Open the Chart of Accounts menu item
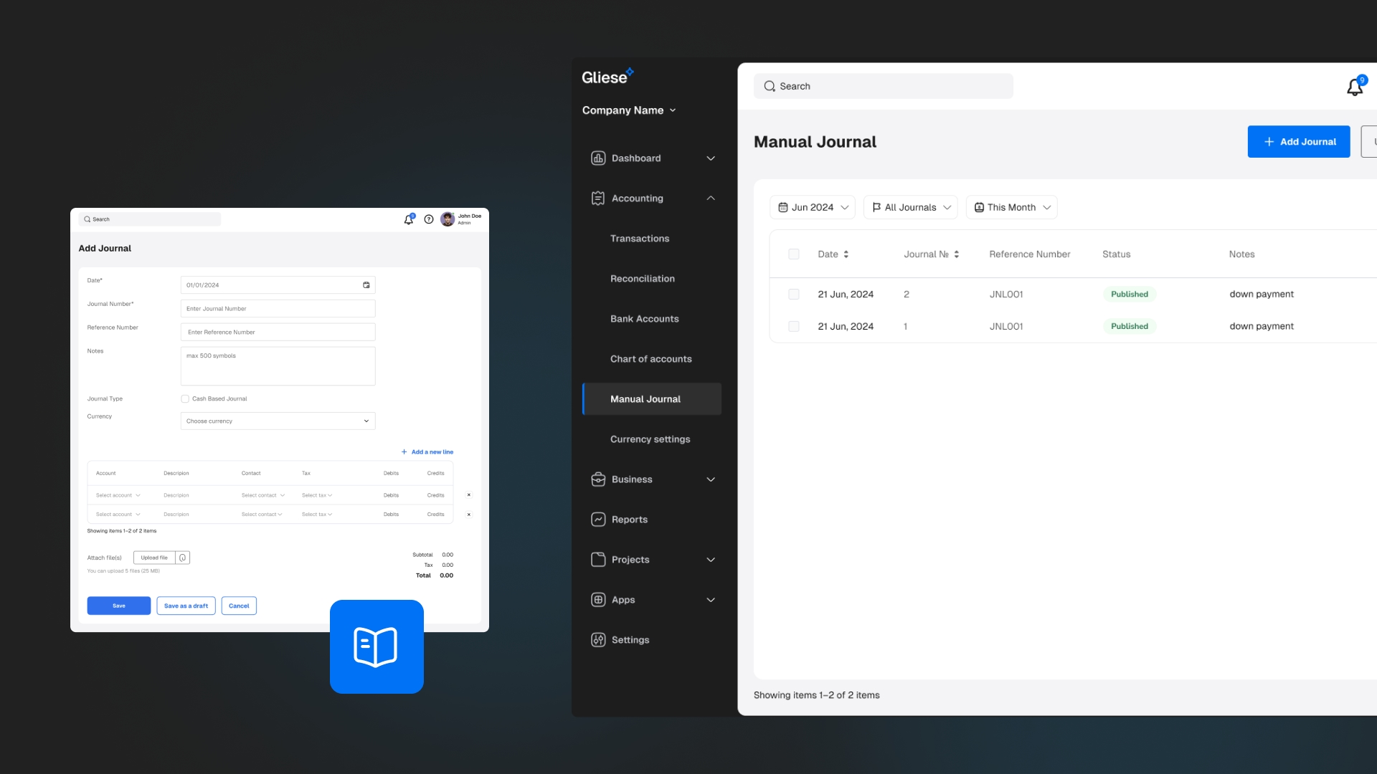1377x774 pixels. click(x=650, y=358)
